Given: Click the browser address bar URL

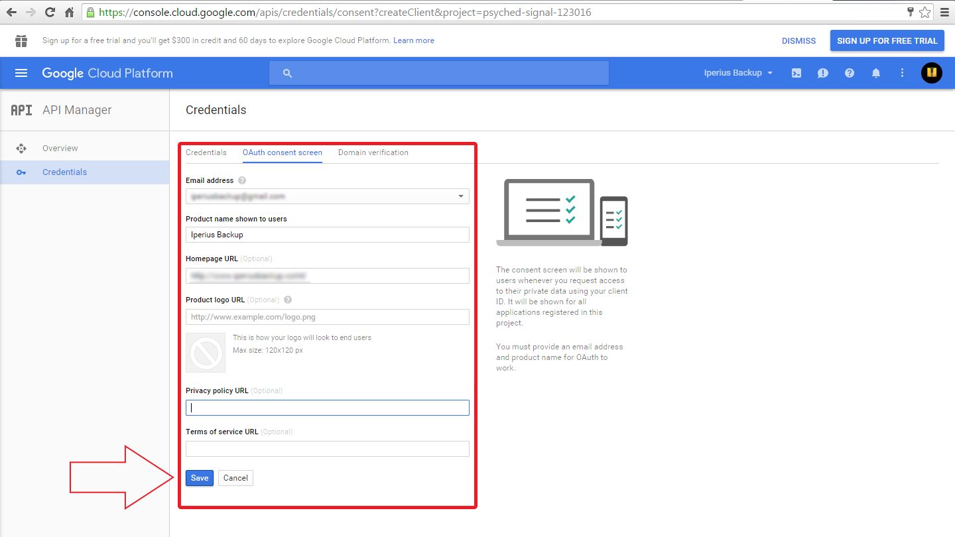Looking at the screenshot, I should tap(344, 13).
